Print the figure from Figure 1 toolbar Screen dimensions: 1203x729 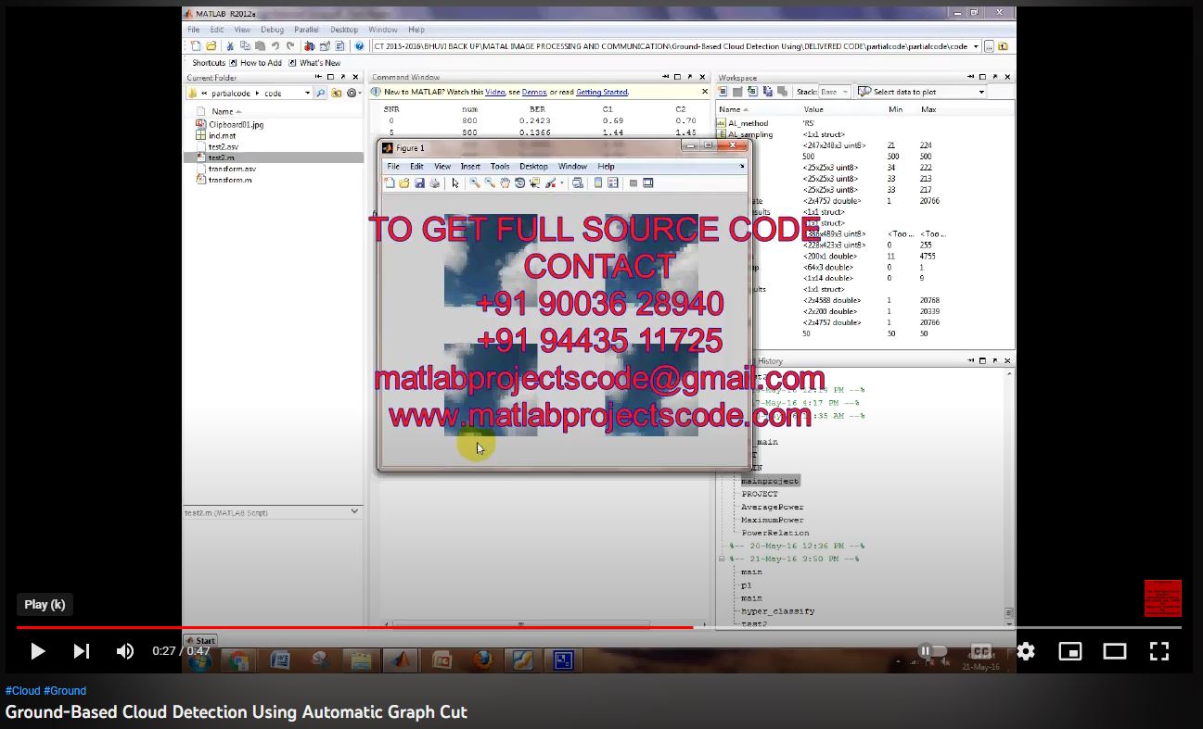pyautogui.click(x=434, y=183)
